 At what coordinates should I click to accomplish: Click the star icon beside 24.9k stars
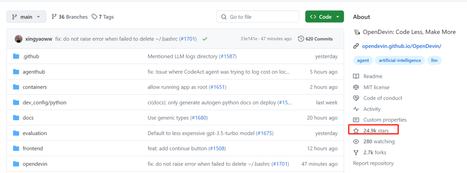[x=356, y=130]
